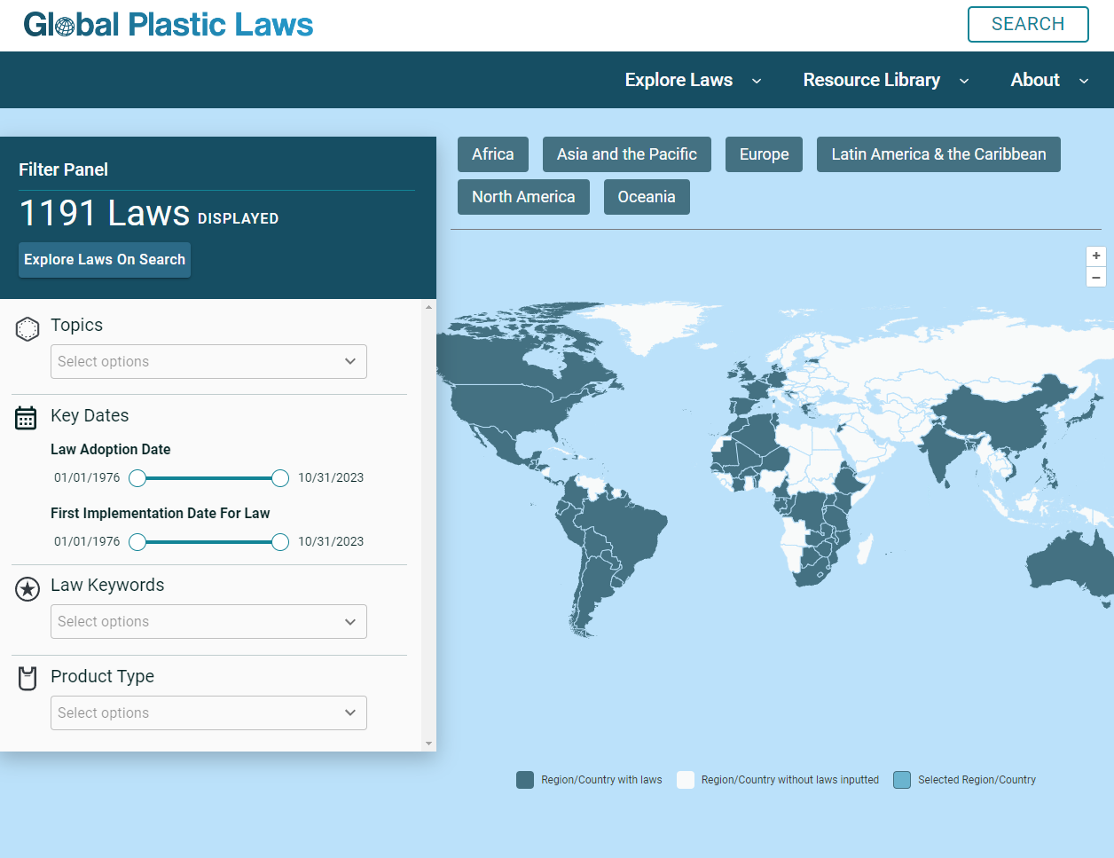Click Explore Laws On Search button
Screen dimensions: 1114x858
105,260
